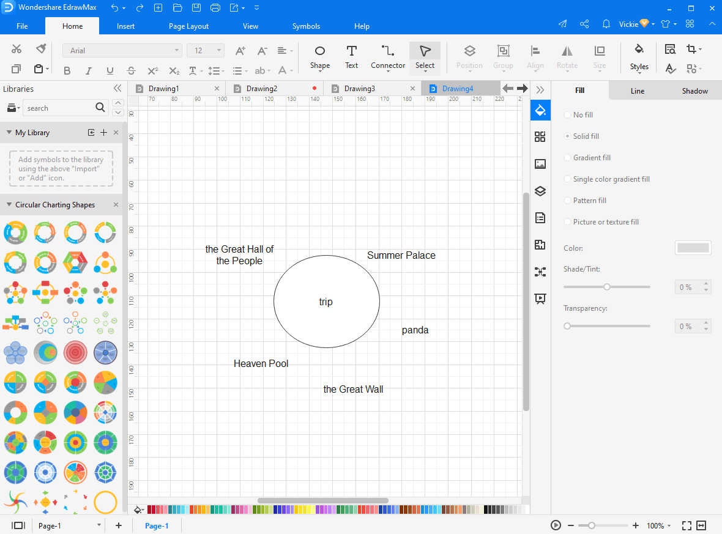Viewport: 722px width, 534px height.
Task: Select the Text tool
Action: 351,57
